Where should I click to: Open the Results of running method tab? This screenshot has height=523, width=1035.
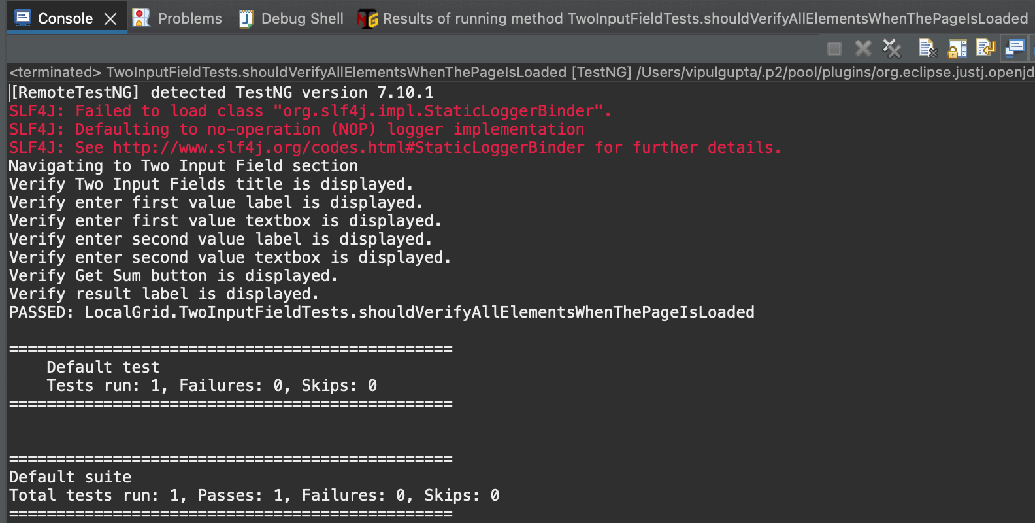tap(704, 19)
